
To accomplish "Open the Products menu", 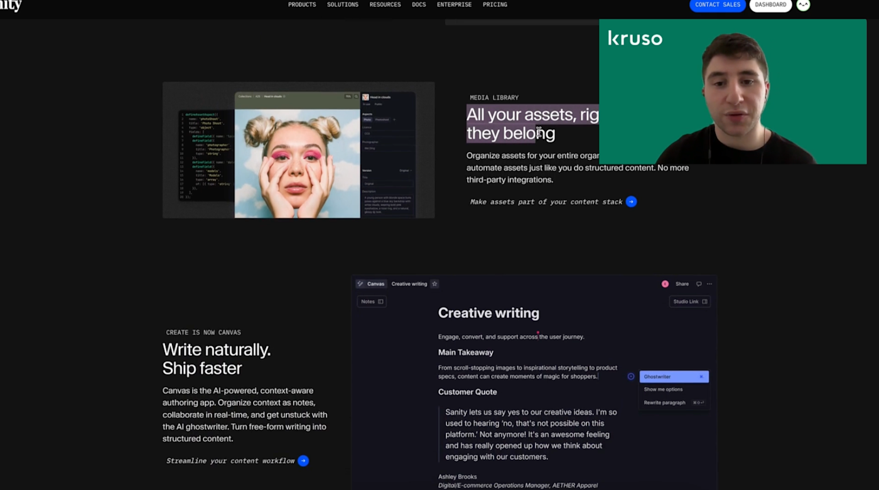I will point(301,4).
